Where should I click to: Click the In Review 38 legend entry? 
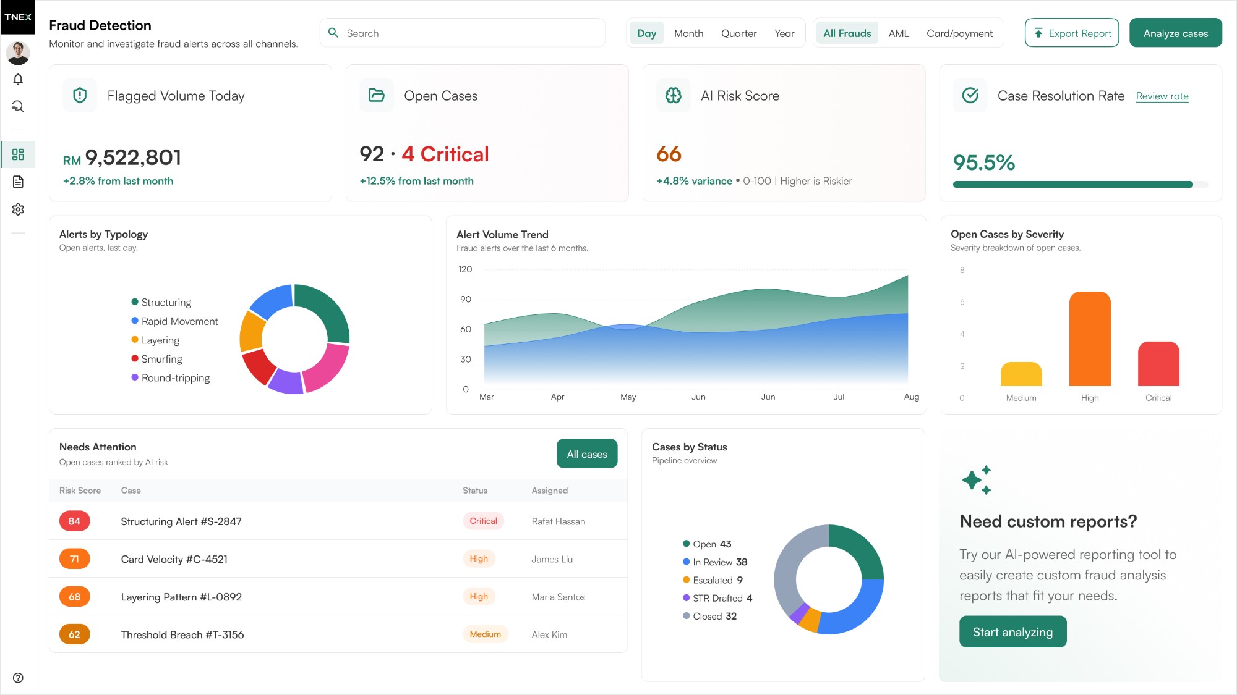tap(715, 562)
